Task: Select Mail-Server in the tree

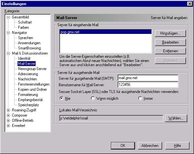Action: tap(27, 64)
